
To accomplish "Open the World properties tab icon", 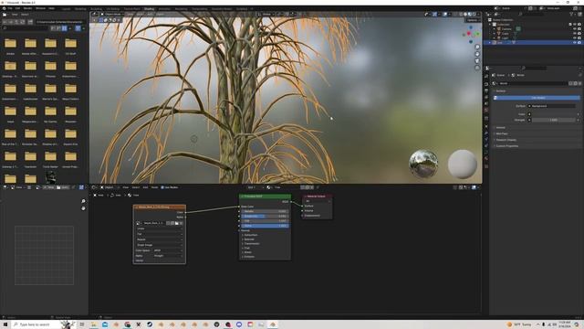I will [x=486, y=111].
